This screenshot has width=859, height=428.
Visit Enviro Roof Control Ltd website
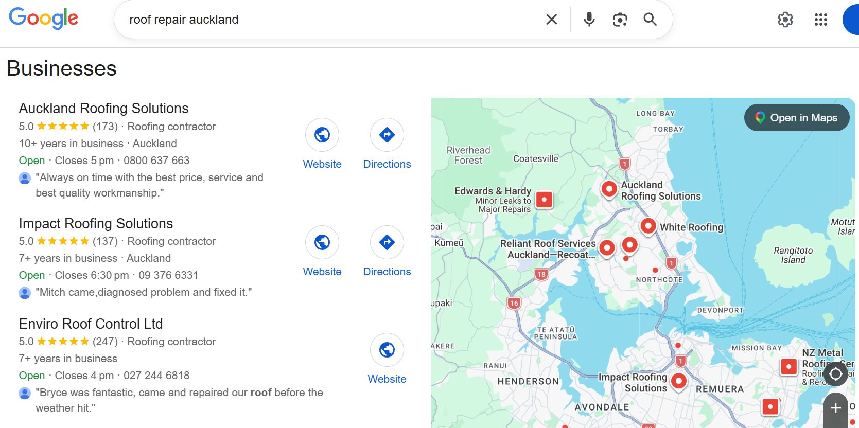coord(387,350)
